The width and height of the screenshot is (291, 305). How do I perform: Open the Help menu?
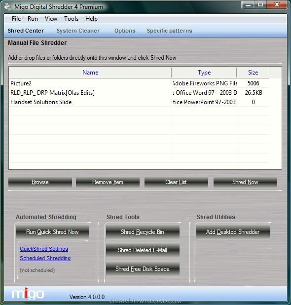(91, 19)
